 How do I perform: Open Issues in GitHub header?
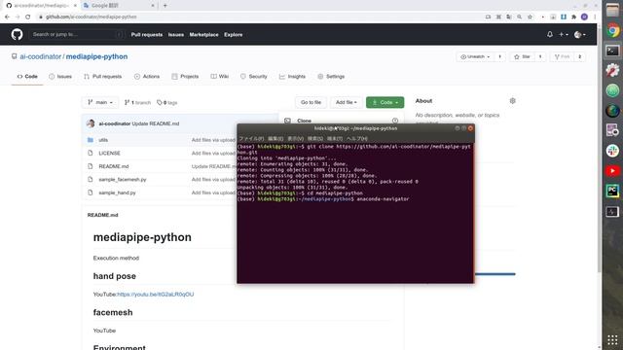pyautogui.click(x=175, y=35)
